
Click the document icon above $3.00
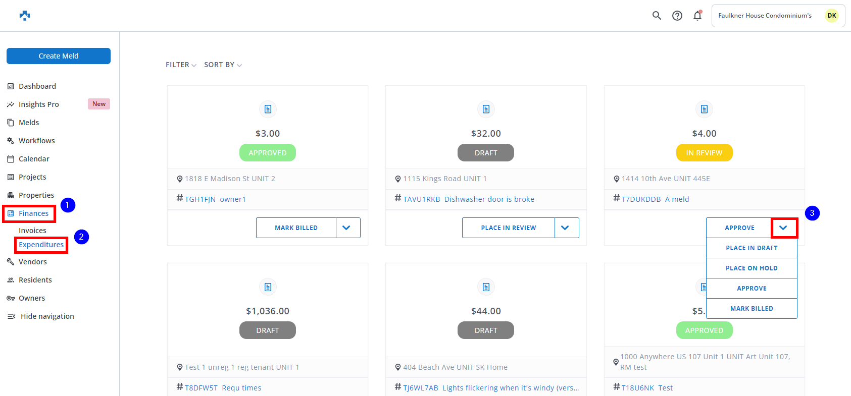point(268,109)
